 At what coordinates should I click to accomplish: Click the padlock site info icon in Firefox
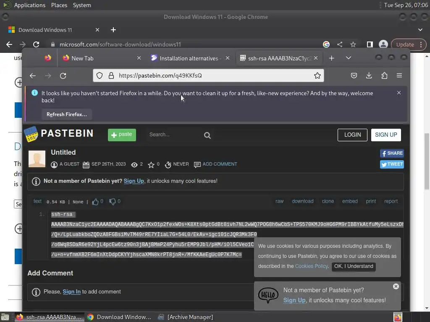(111, 75)
